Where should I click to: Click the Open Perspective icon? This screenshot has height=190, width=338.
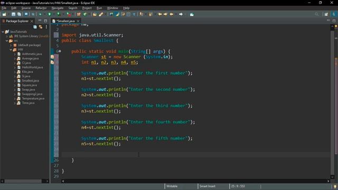tap(326, 14)
